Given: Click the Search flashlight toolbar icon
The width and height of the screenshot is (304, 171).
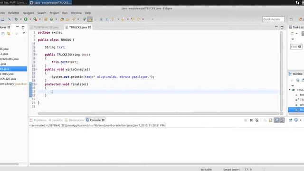Looking at the screenshot, I should click(x=74, y=19).
